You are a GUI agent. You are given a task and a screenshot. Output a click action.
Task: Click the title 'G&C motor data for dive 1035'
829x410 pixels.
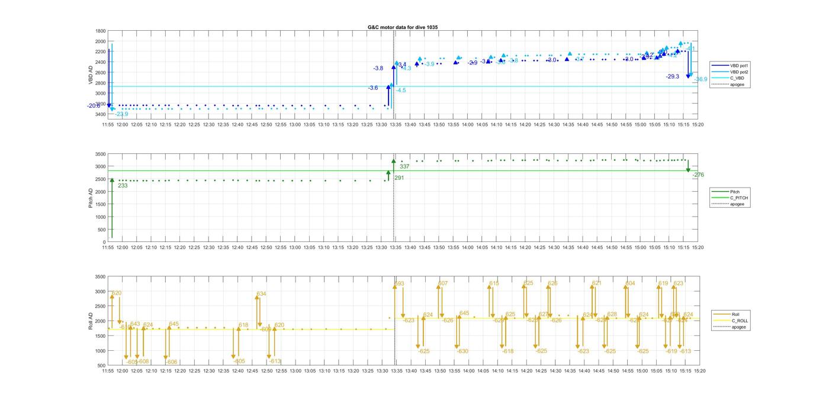click(403, 27)
